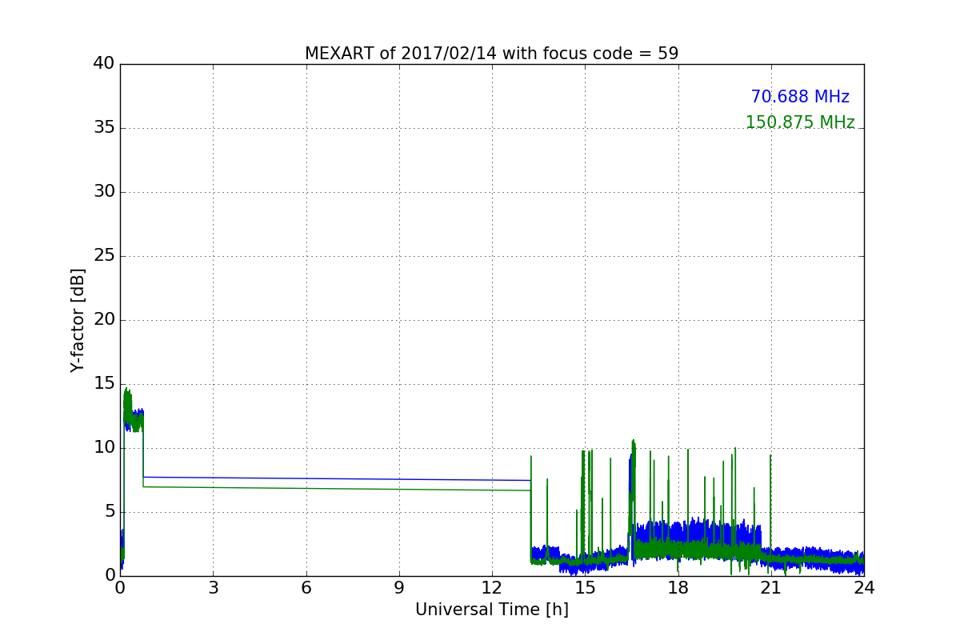The image size is (960, 640).
Task: Click the plot title "MEXART of 2017/02/14 with focus code = 59"
Action: point(491,54)
